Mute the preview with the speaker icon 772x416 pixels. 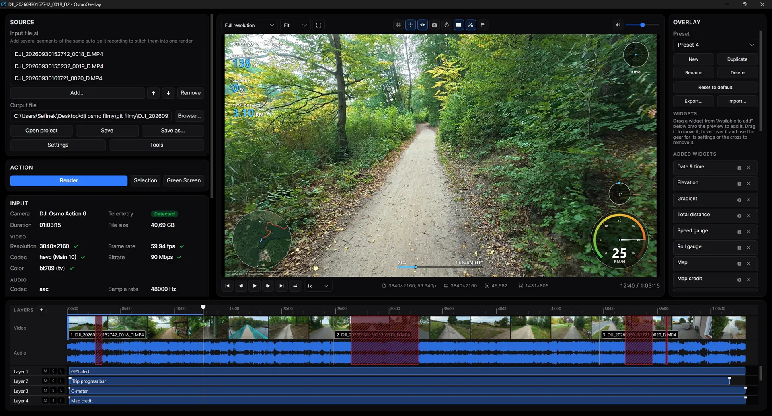coord(618,25)
